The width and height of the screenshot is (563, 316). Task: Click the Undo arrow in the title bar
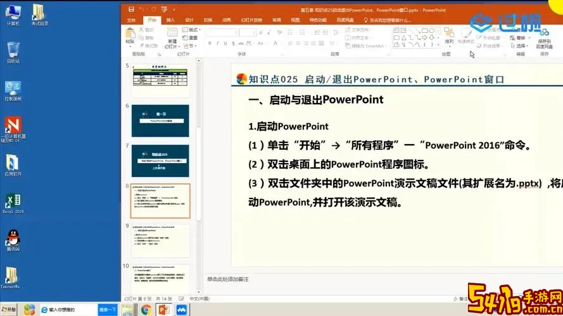click(x=142, y=9)
